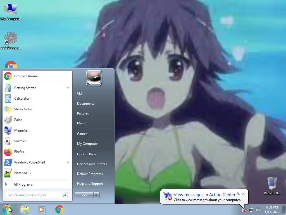Image resolution: width=286 pixels, height=215 pixels.
Task: Open Pictures library link
Action: tap(83, 113)
